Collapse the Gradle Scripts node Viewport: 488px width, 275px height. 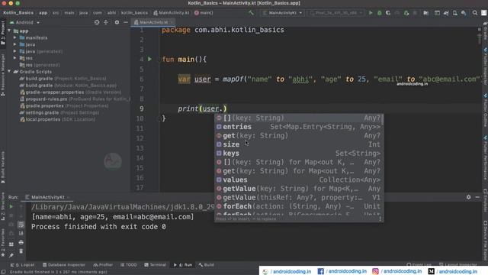pyautogui.click(x=9, y=72)
